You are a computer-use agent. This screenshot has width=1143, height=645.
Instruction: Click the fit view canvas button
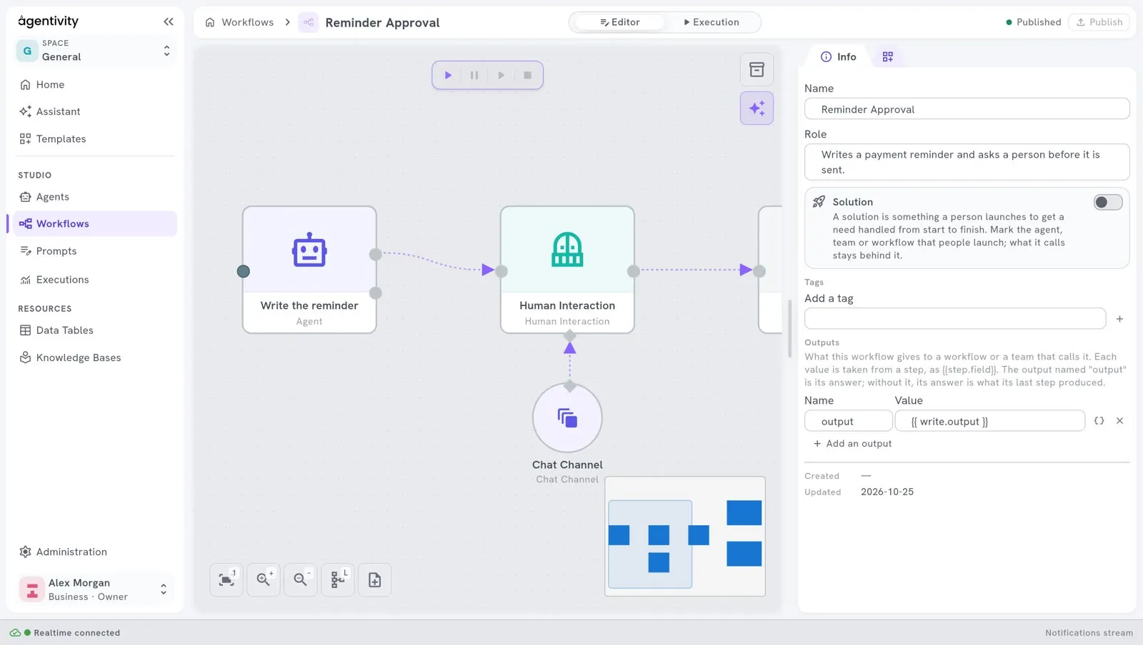pyautogui.click(x=226, y=580)
